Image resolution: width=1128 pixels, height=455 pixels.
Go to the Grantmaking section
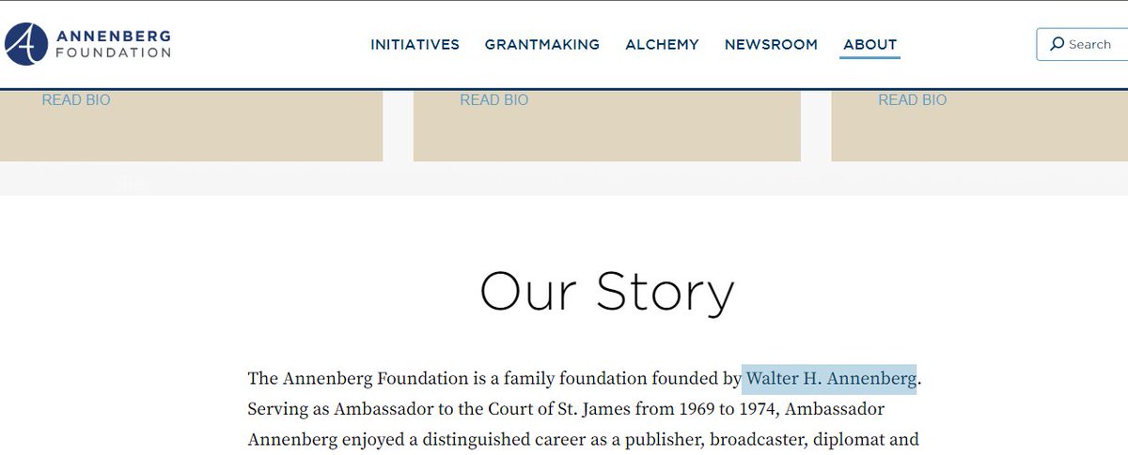pos(541,44)
